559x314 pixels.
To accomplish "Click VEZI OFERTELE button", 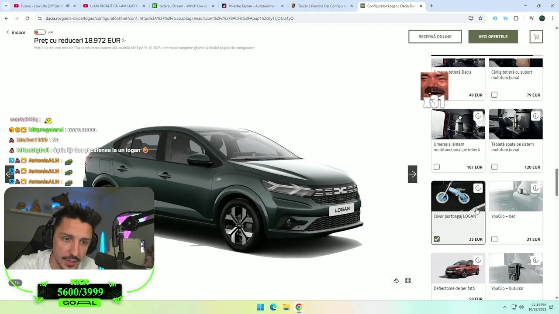I will 493,37.
